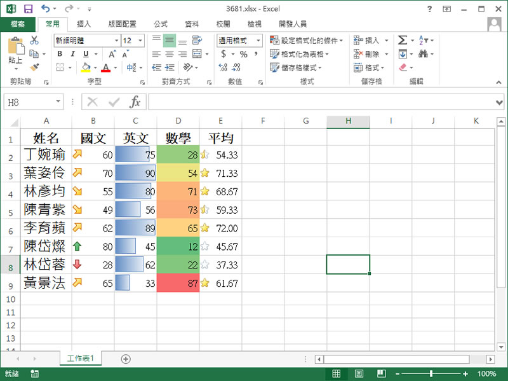Toggle Bold formatting
Image resolution: width=508 pixels, height=381 pixels.
[60, 54]
